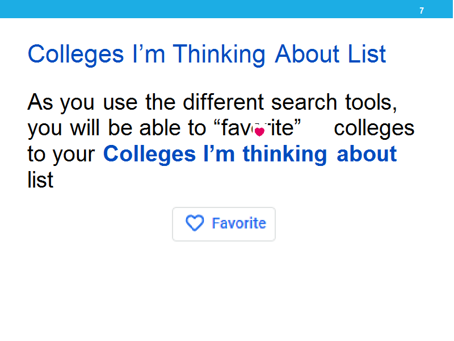454x341 pixels.
Task: Click the bold blue word "about"
Action: pos(367,153)
